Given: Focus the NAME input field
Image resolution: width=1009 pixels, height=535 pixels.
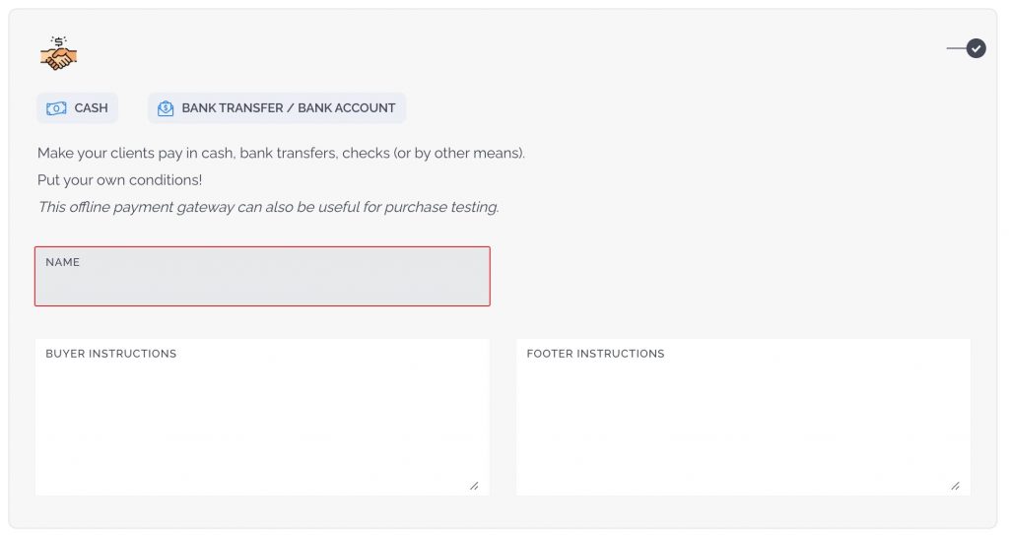Looking at the screenshot, I should click(x=262, y=276).
